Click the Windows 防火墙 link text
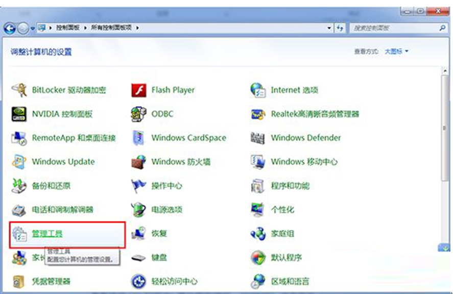 181,162
